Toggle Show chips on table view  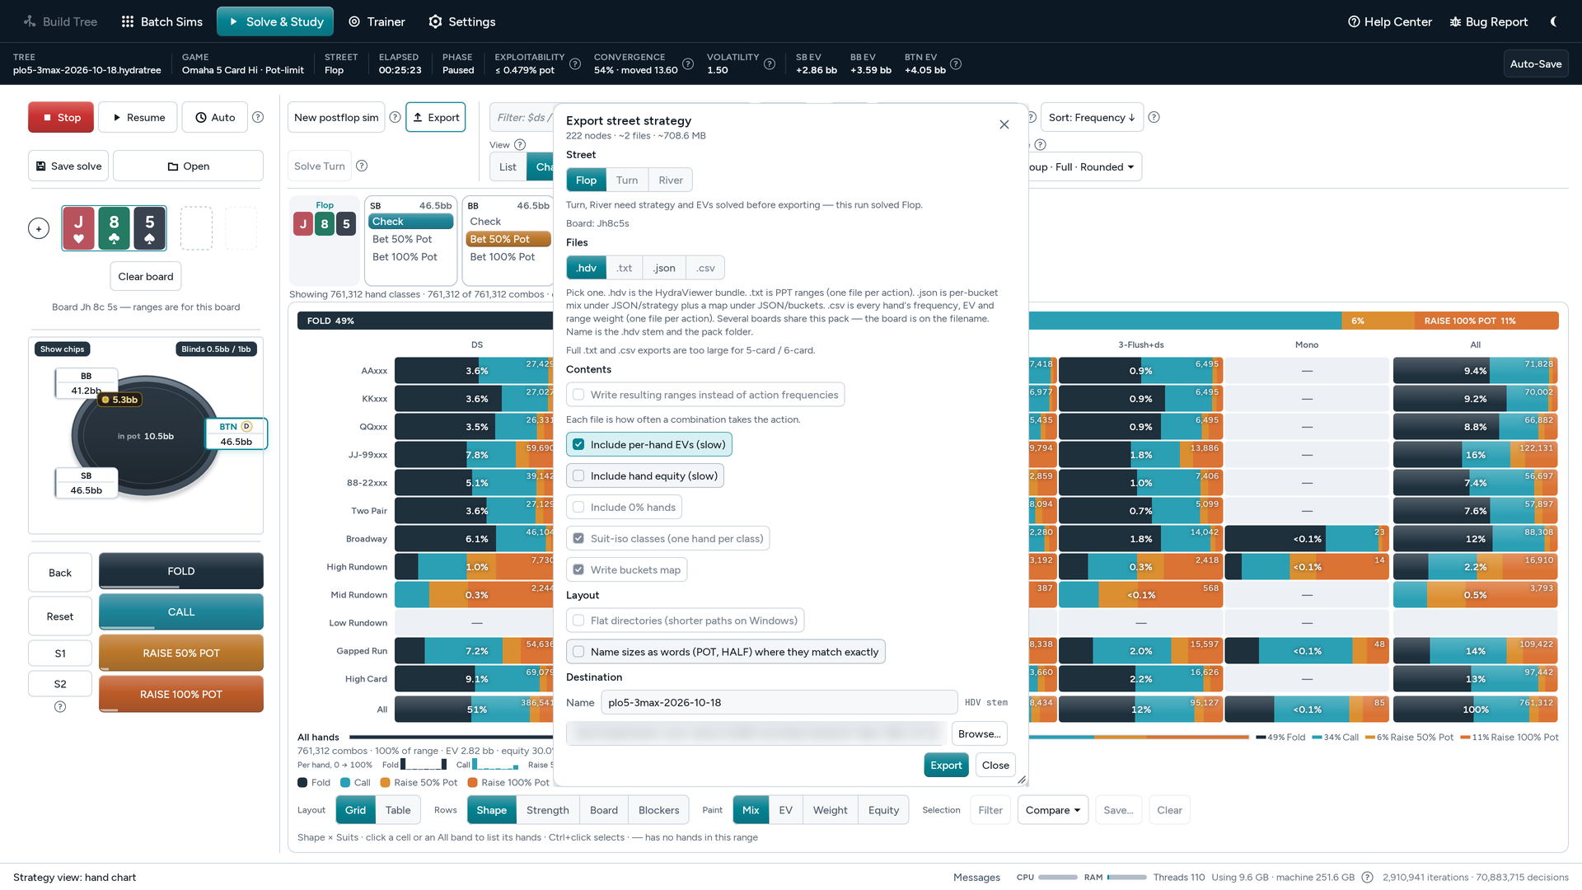tap(63, 349)
